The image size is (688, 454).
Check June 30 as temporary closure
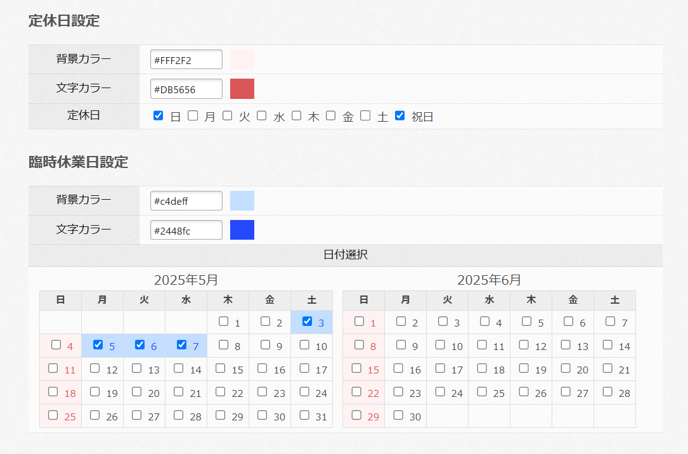(398, 415)
